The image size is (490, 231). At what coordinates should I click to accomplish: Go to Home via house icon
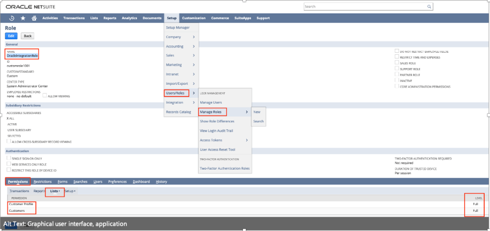[x=34, y=18]
